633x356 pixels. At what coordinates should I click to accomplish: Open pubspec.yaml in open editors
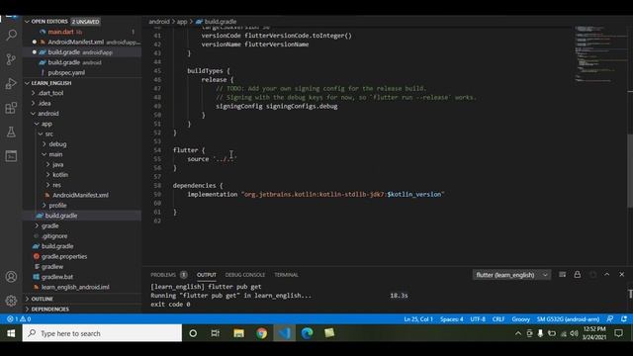point(82,72)
